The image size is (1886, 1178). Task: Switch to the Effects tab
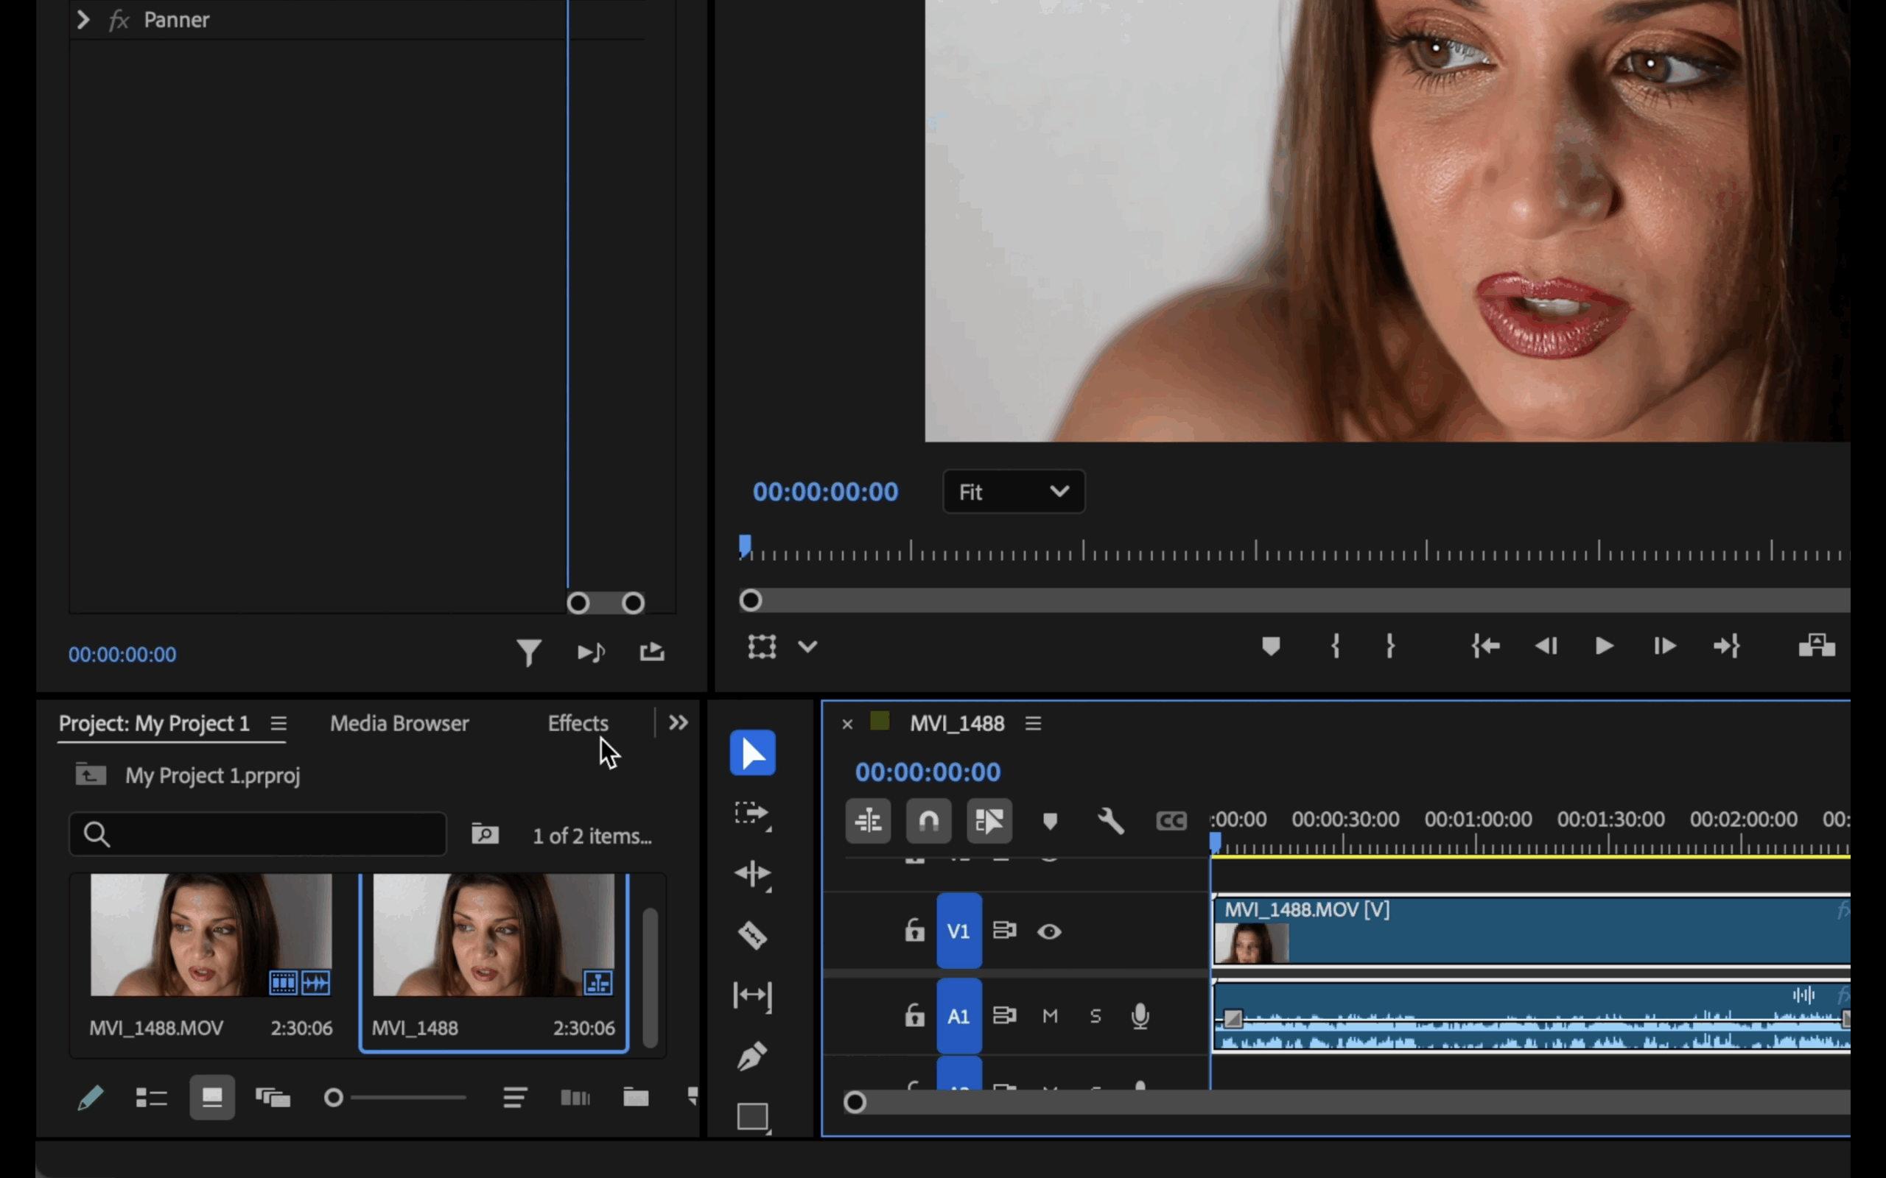pos(578,723)
